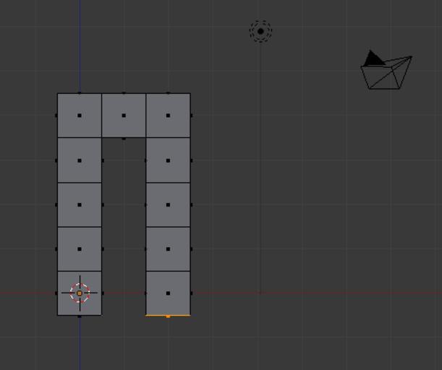442x370 pixels.
Task: Click the top edge dot of the top-left face
Action: [x=80, y=93]
